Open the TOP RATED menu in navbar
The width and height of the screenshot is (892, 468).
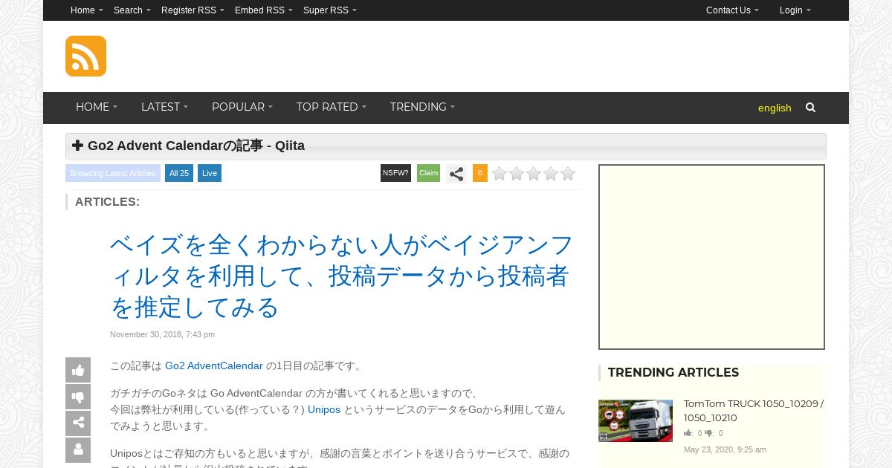pyautogui.click(x=332, y=107)
